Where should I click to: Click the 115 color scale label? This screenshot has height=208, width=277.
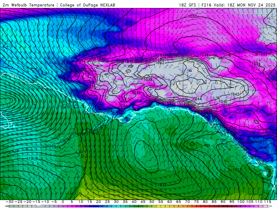click(267, 202)
